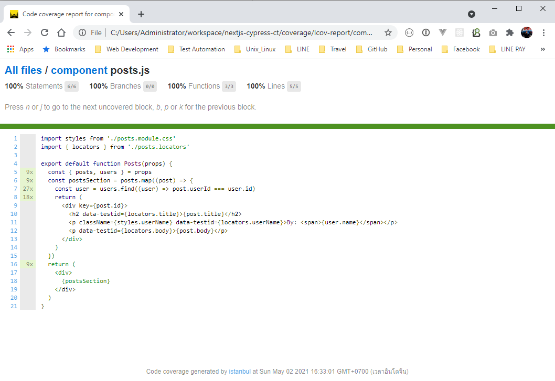
Task: Switch to the Code coverage report tab
Action: [63, 14]
